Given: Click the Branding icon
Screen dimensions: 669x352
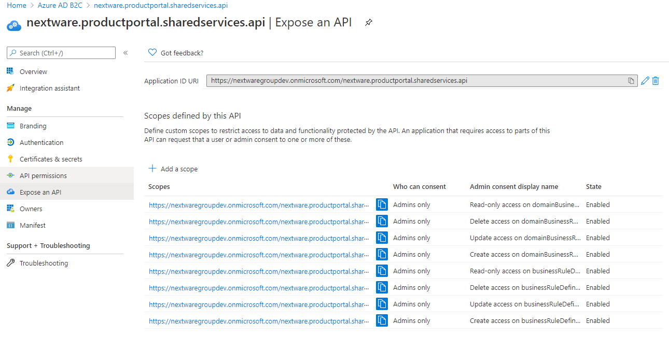Looking at the screenshot, I should 10,126.
